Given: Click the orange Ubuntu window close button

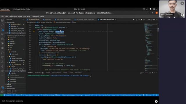Looking at the screenshot, I should point(157,13).
